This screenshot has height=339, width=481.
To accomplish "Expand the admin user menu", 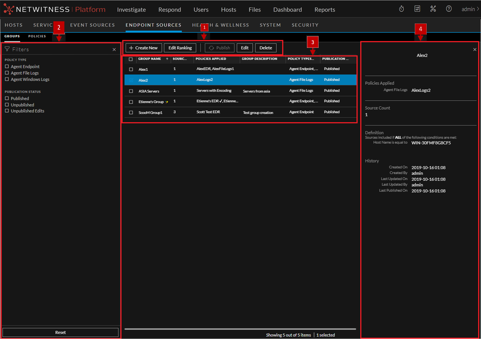I will pyautogui.click(x=470, y=9).
